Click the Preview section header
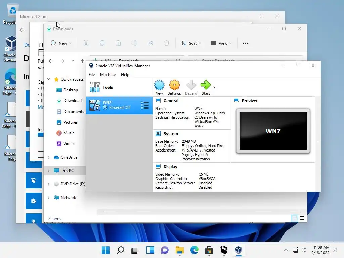 [249, 101]
